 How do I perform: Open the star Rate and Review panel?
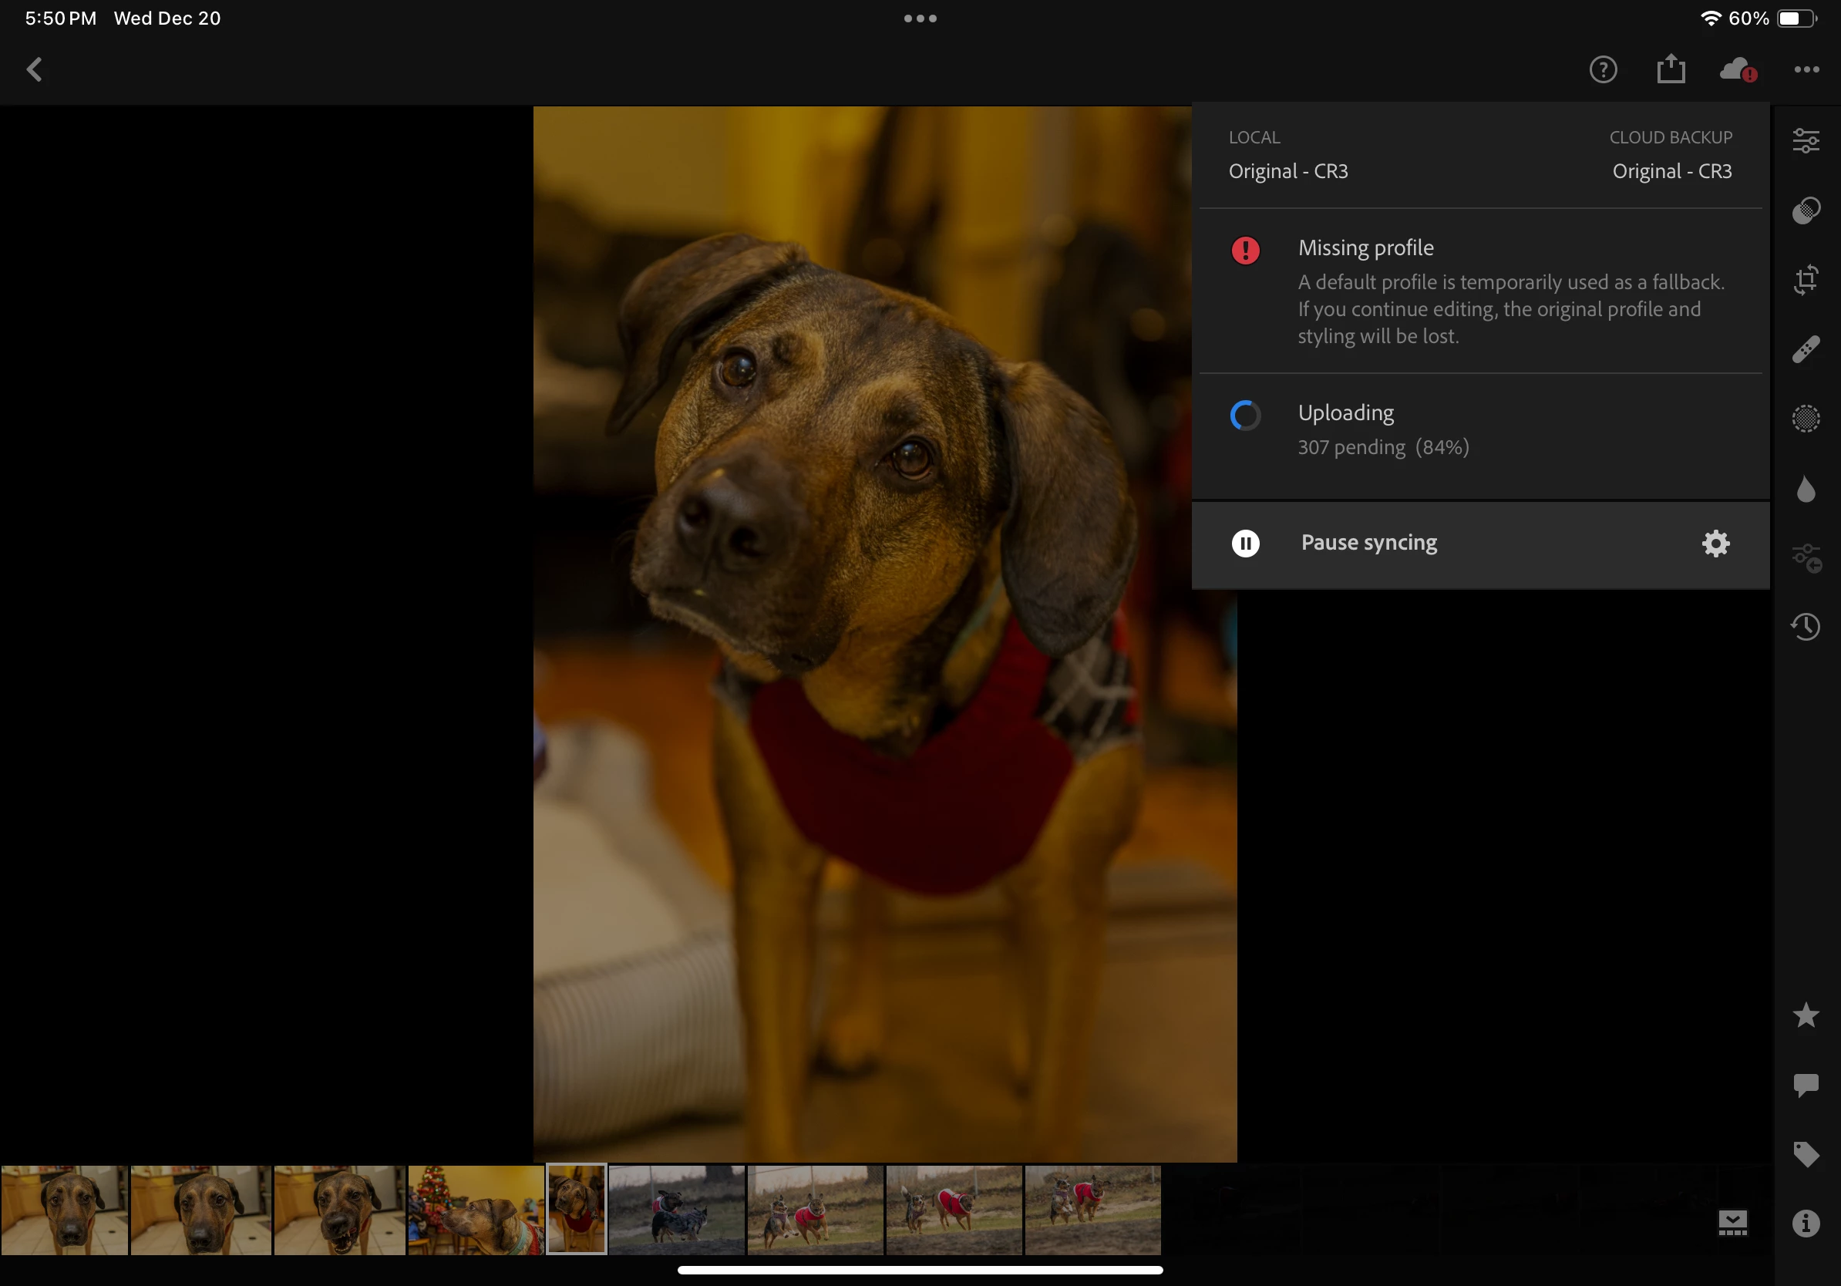(1806, 1015)
